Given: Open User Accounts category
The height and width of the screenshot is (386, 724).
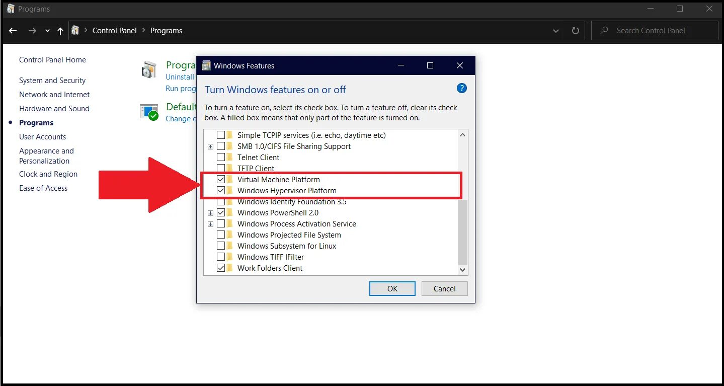Looking at the screenshot, I should [x=42, y=137].
